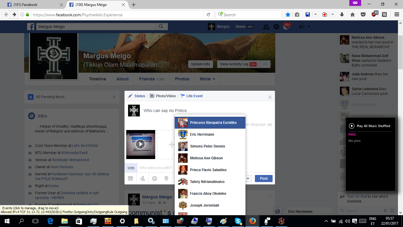
Task: Click View Activity Log button
Action: point(238,64)
